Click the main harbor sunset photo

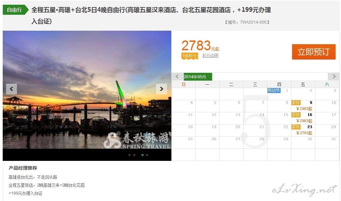87,90
